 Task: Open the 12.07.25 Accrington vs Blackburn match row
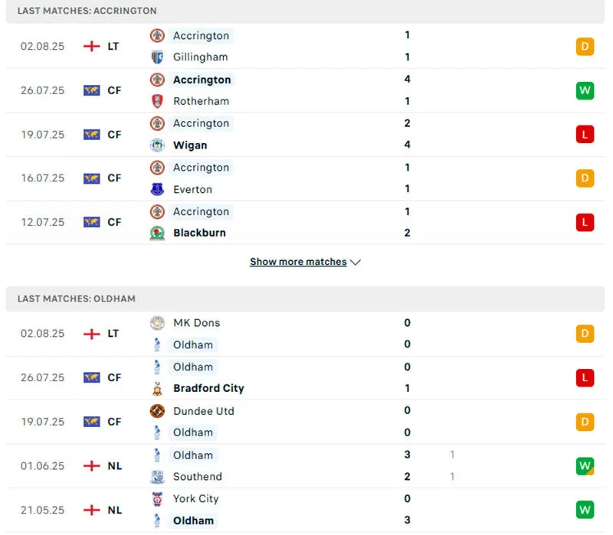(306, 222)
